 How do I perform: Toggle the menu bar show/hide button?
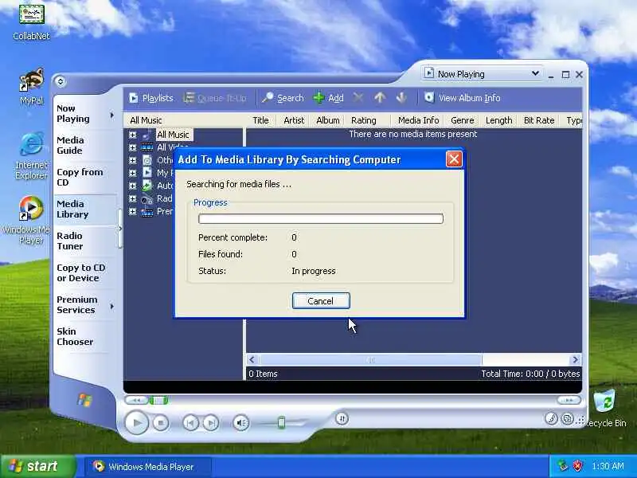[61, 81]
